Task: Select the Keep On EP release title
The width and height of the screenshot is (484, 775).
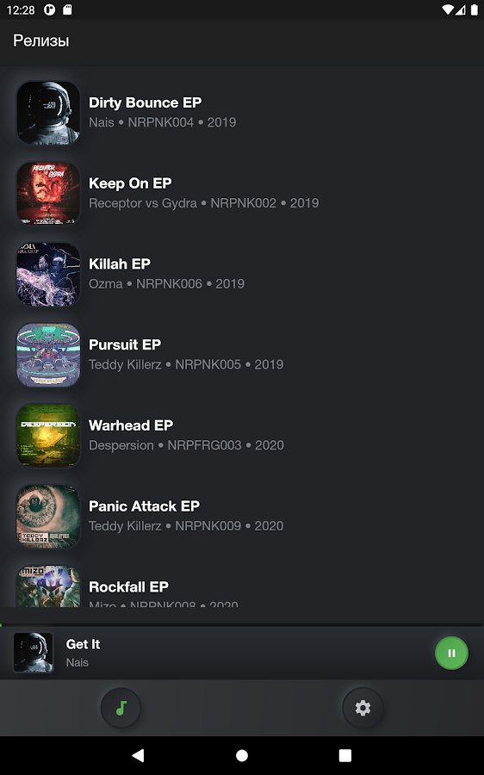Action: [130, 183]
